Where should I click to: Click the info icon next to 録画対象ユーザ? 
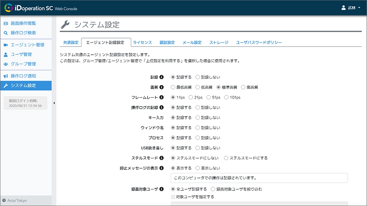162,189
